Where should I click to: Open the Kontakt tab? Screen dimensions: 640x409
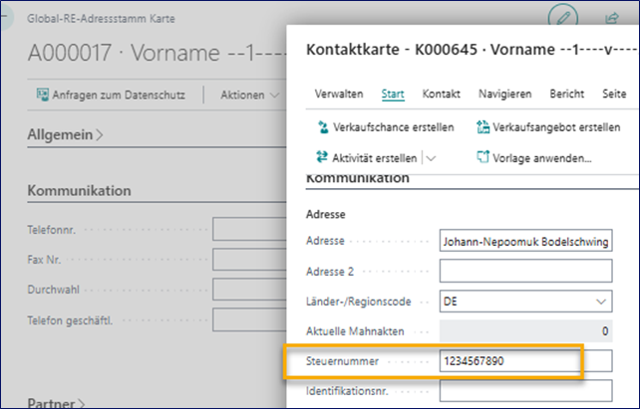[x=442, y=94]
